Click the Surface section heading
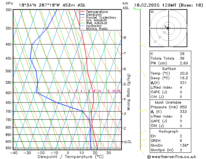This screenshot has width=206, height=159. [x=169, y=69]
